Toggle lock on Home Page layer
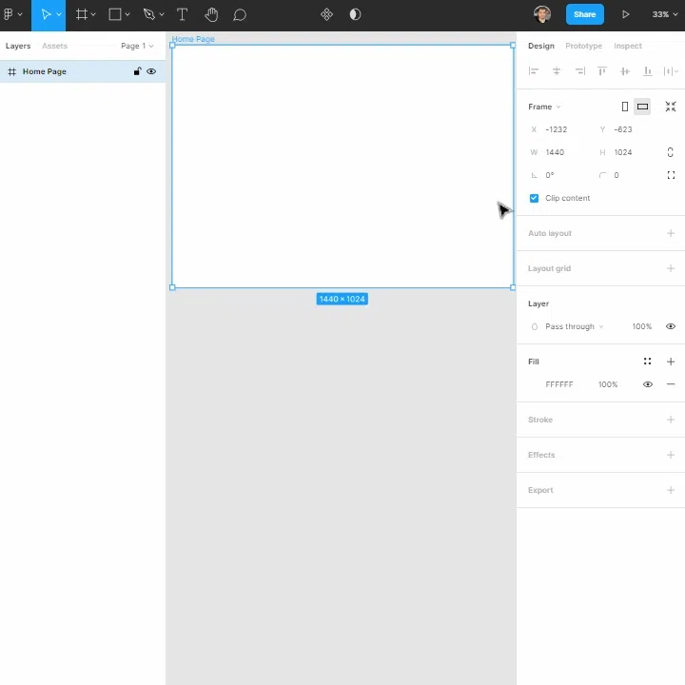685x685 pixels. pos(137,71)
